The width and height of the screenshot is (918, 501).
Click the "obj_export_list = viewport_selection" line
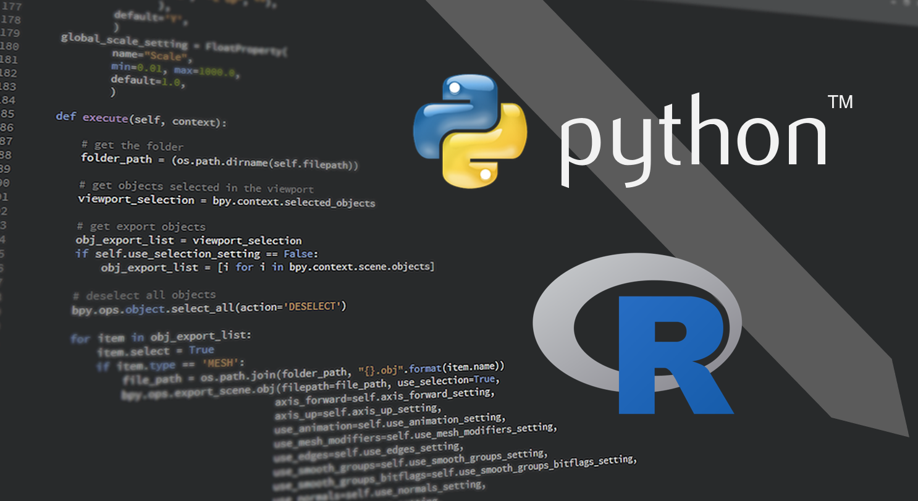(x=189, y=240)
